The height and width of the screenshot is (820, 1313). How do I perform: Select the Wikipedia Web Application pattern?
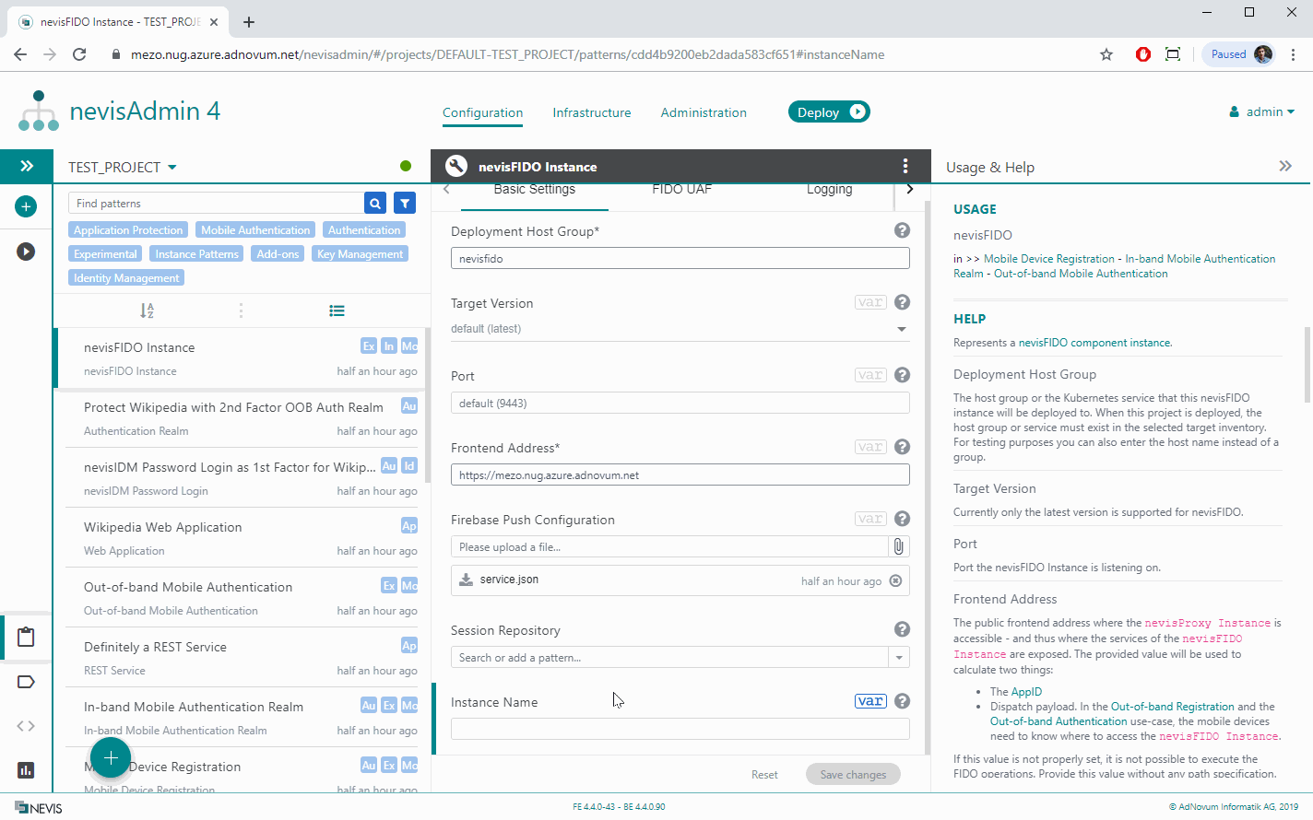[242, 538]
